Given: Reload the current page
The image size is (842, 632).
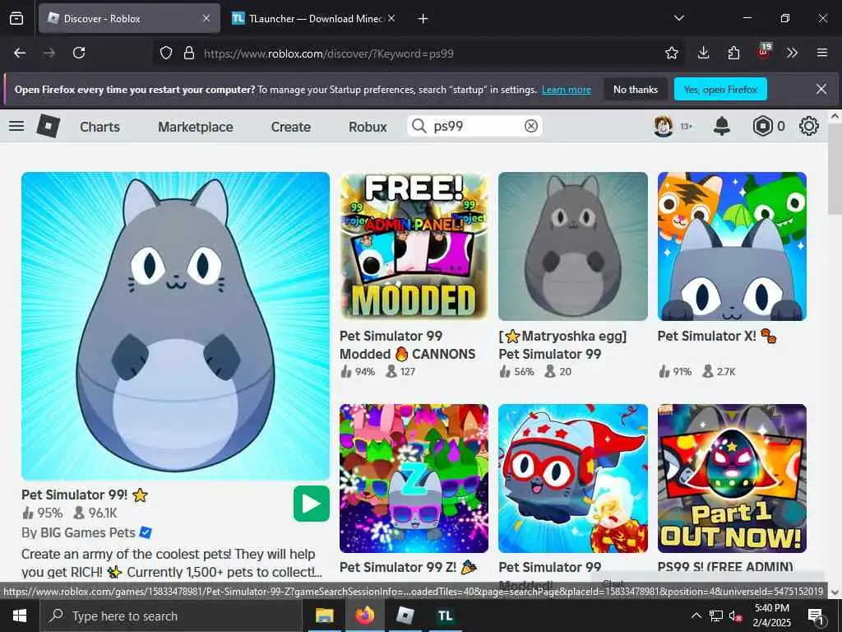Looking at the screenshot, I should 79,53.
